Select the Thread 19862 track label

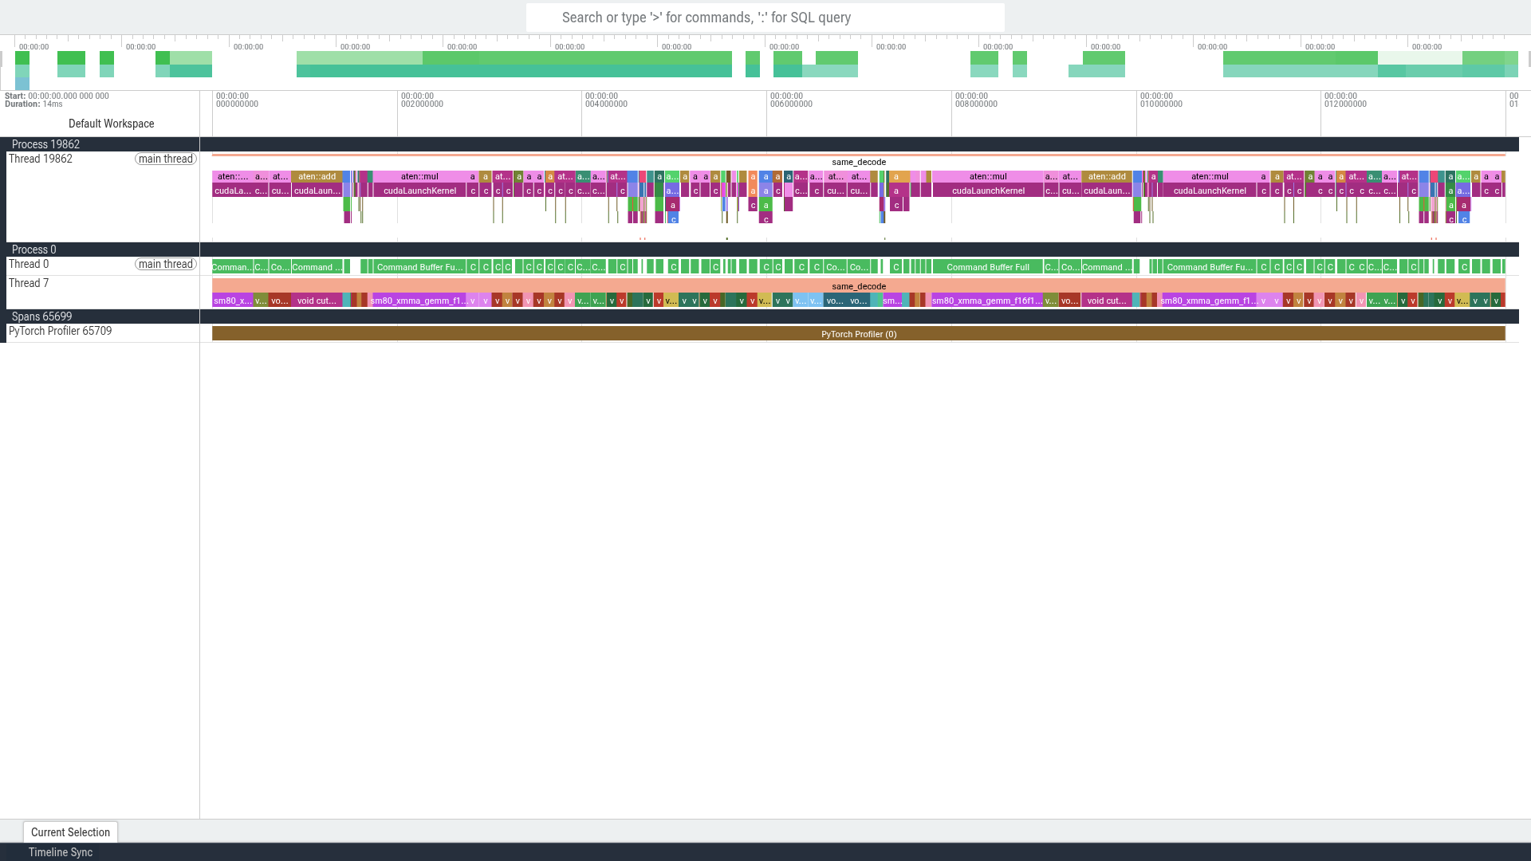41,159
